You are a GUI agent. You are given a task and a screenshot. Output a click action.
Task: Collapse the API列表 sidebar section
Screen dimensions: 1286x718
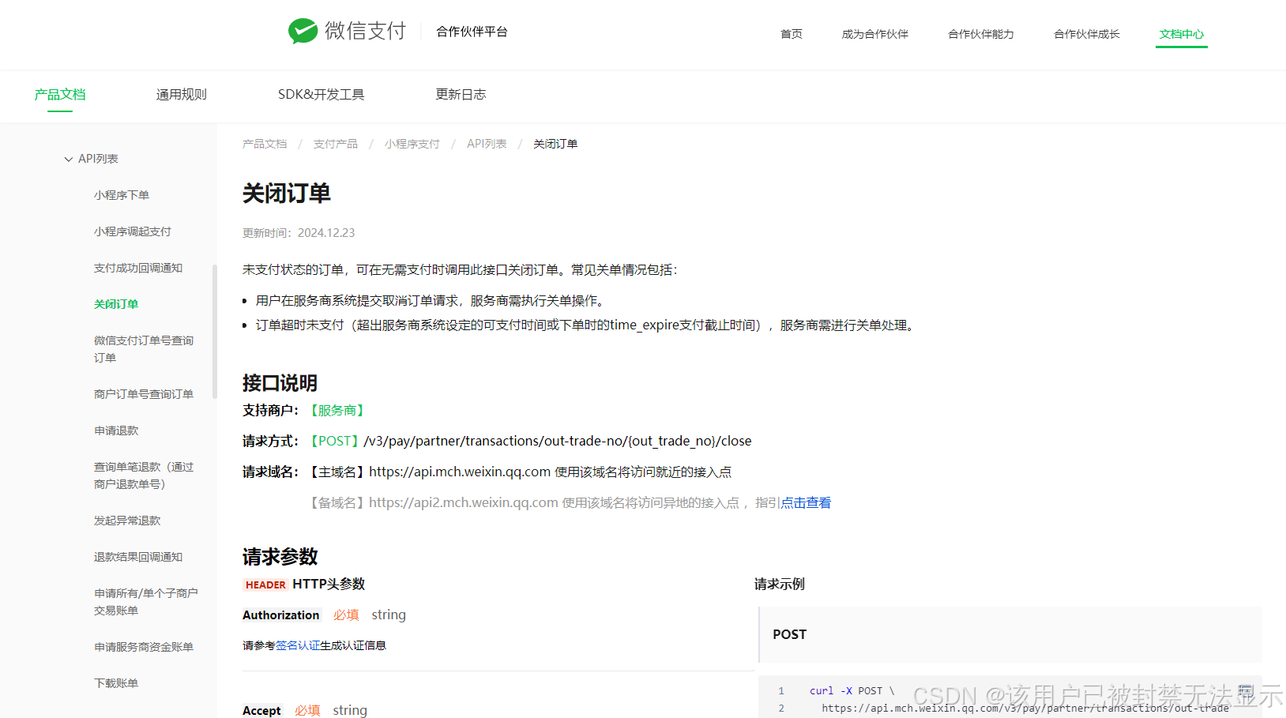[x=69, y=159]
